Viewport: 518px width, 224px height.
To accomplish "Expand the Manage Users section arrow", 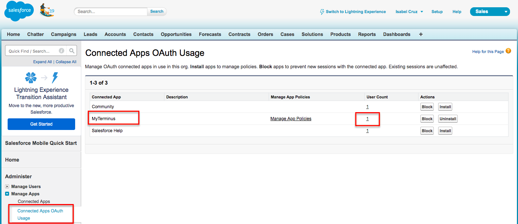I will point(7,187).
